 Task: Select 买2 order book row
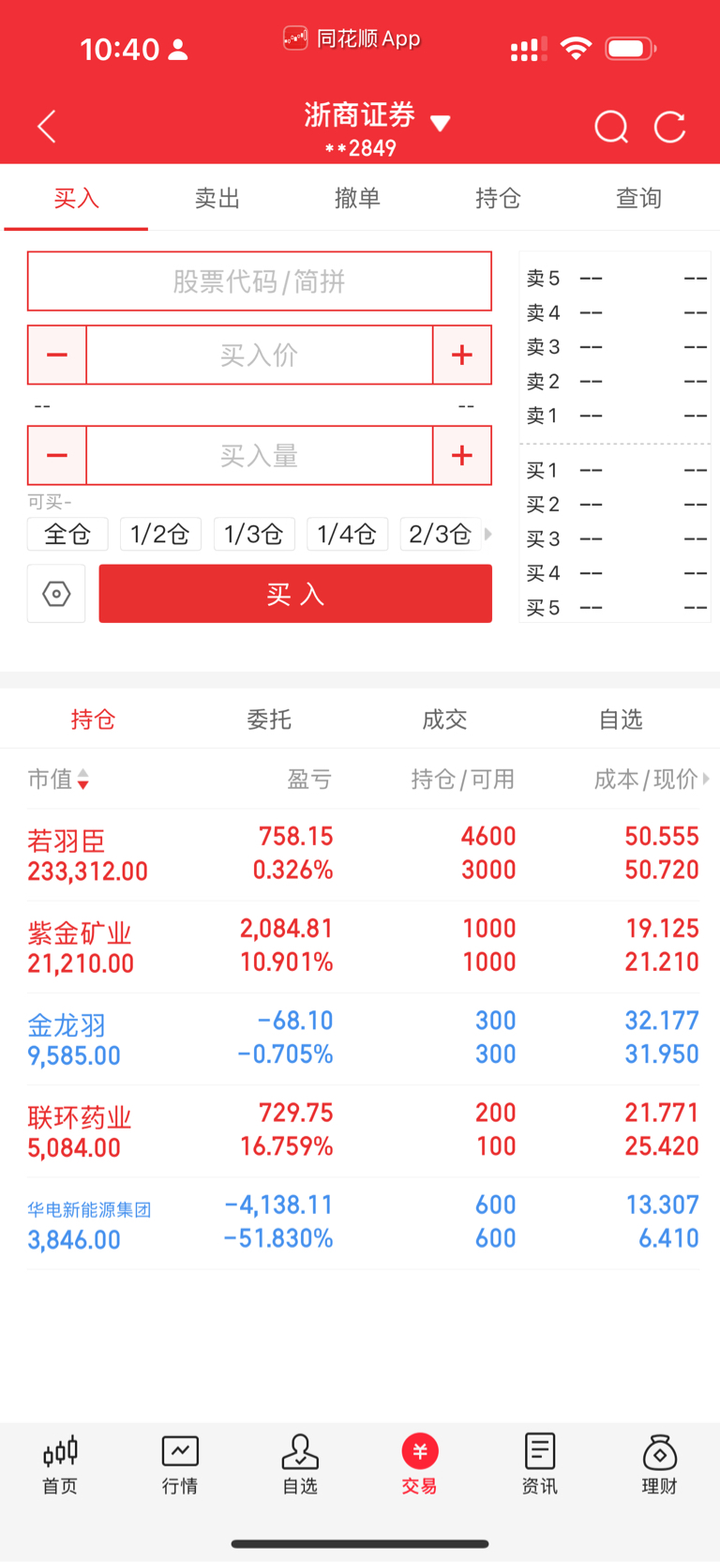point(616,504)
